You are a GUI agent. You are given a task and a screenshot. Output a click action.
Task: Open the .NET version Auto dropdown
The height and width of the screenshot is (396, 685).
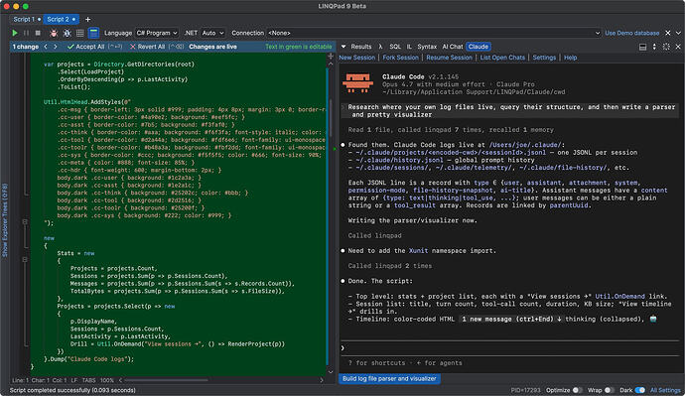point(212,33)
